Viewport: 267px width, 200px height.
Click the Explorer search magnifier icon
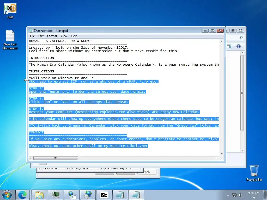pyautogui.click(x=241, y=37)
